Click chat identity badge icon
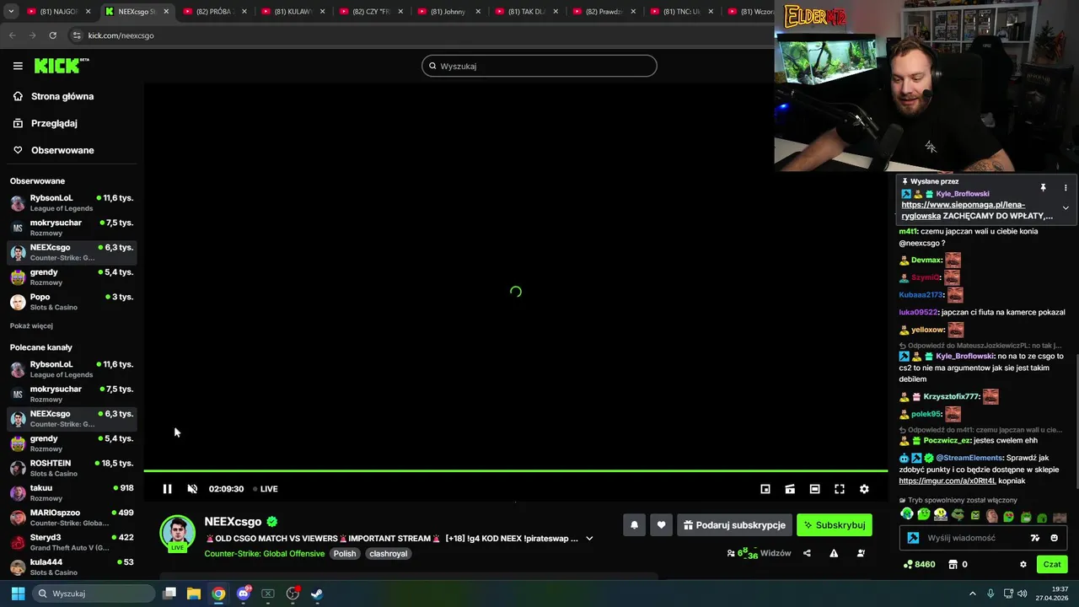1079x607 pixels. 913,538
